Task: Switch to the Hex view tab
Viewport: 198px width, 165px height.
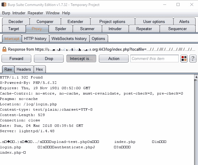Action: click(39, 69)
